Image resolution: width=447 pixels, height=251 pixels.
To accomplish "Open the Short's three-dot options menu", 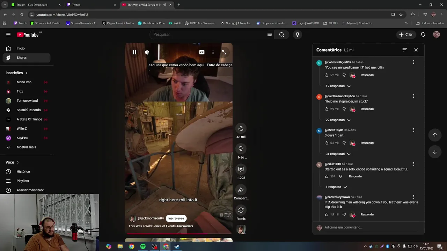I will pos(213,52).
